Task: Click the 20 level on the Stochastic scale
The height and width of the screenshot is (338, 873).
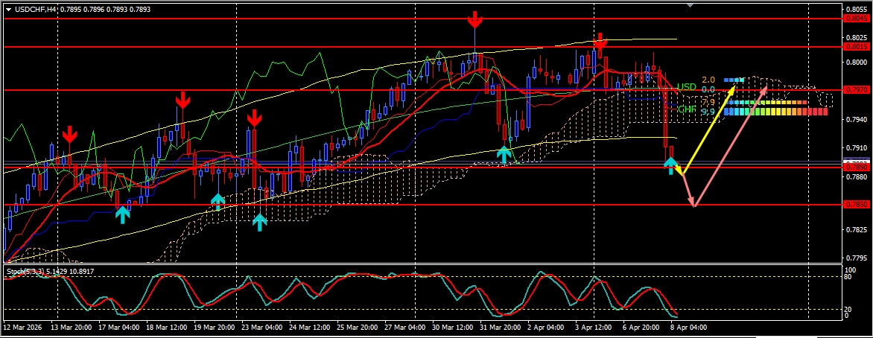Action: click(x=849, y=309)
